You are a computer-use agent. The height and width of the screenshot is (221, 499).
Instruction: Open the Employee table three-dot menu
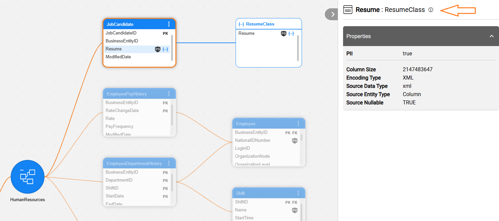click(298, 124)
